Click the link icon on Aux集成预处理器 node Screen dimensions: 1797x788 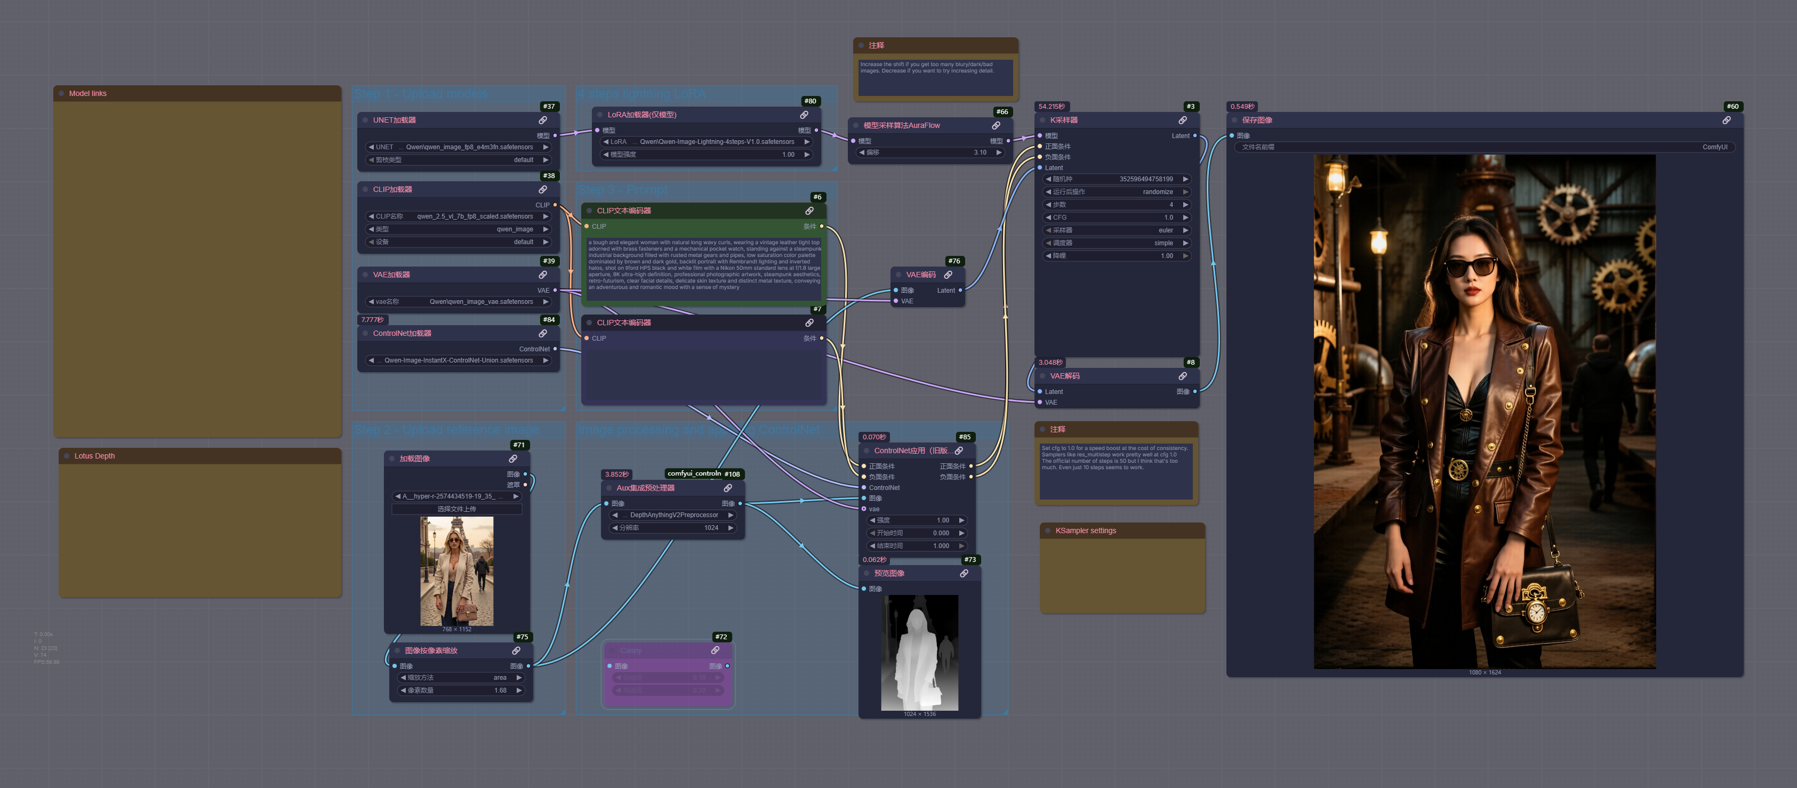pyautogui.click(x=727, y=488)
